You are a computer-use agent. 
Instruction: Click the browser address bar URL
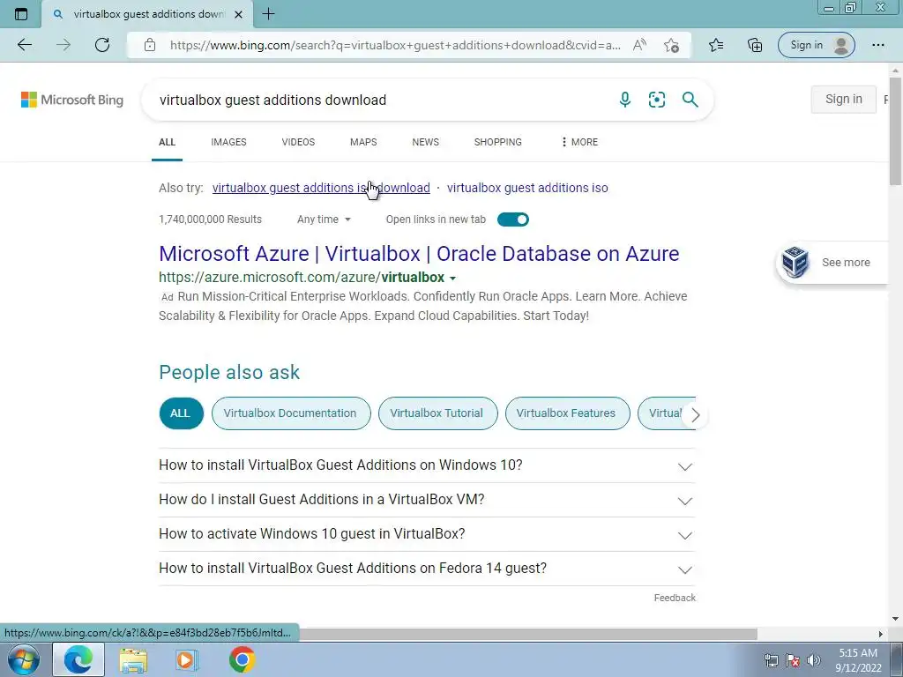tap(395, 45)
